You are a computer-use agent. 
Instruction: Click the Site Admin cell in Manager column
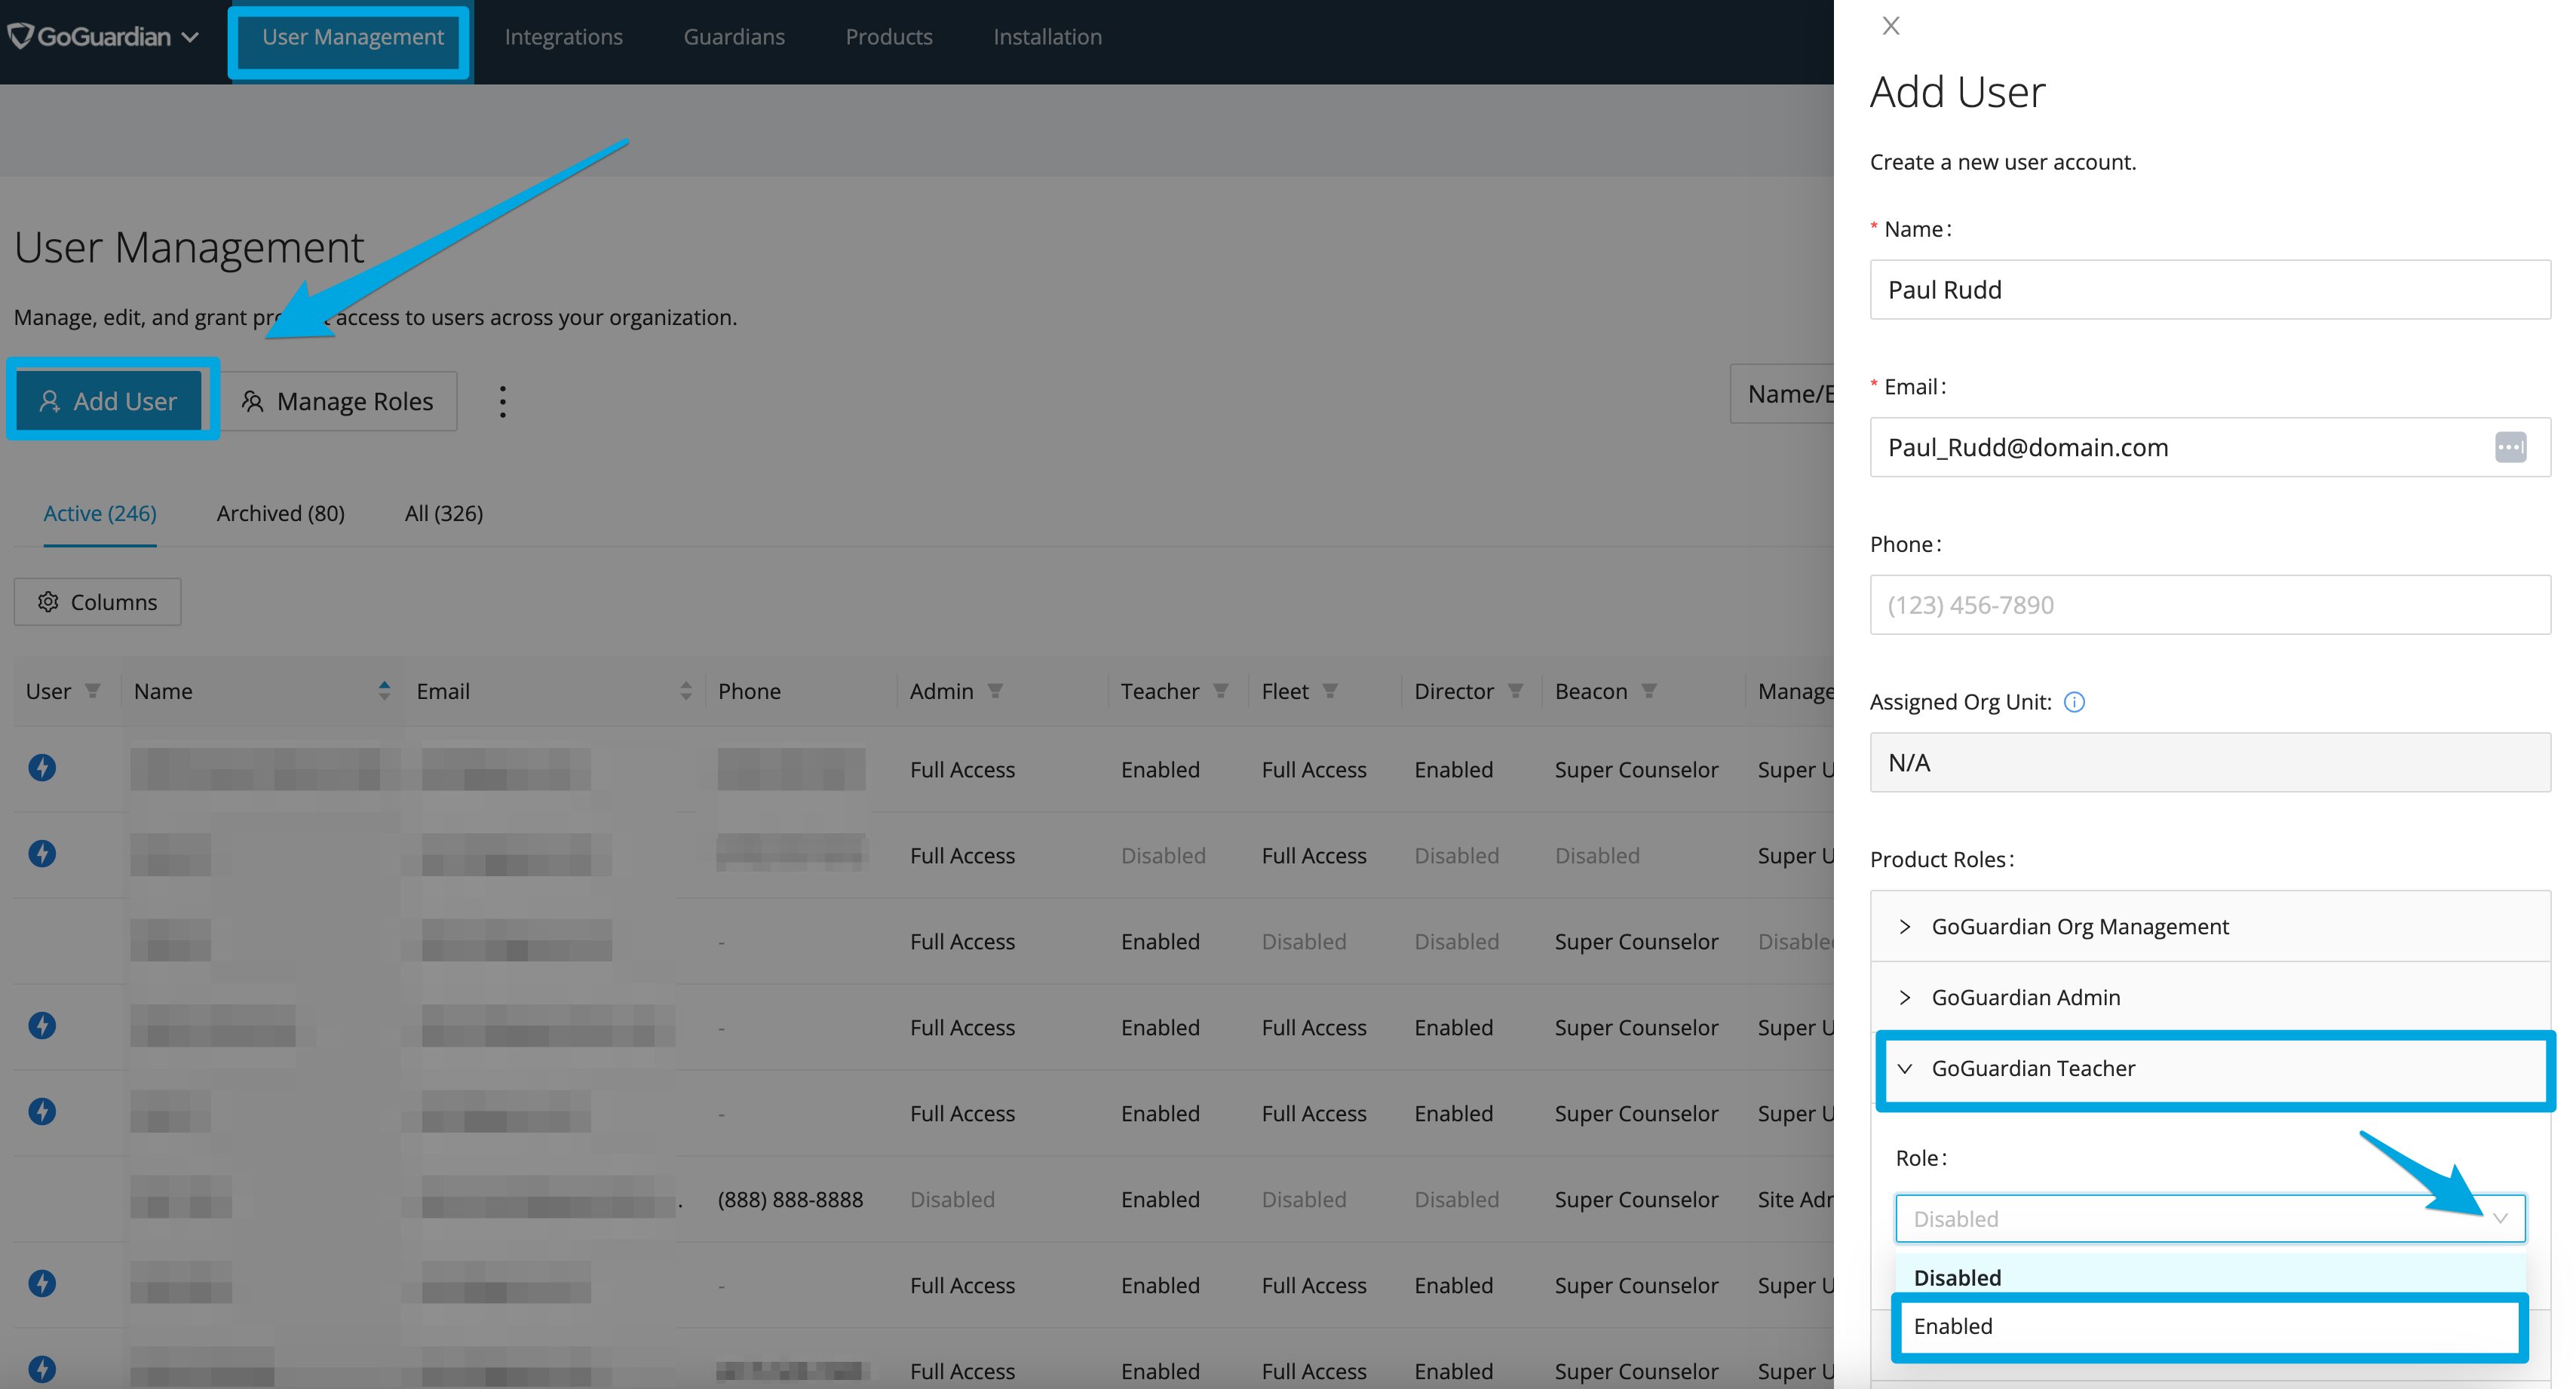[1796, 1200]
